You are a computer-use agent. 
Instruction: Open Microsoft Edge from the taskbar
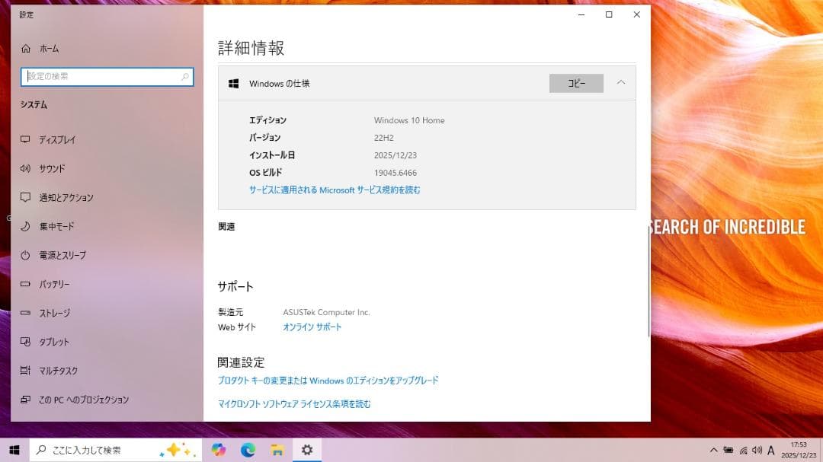(248, 450)
